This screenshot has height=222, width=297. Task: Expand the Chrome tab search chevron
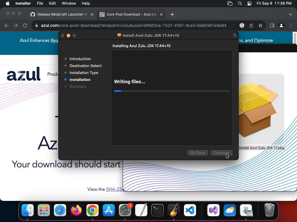coord(290,14)
